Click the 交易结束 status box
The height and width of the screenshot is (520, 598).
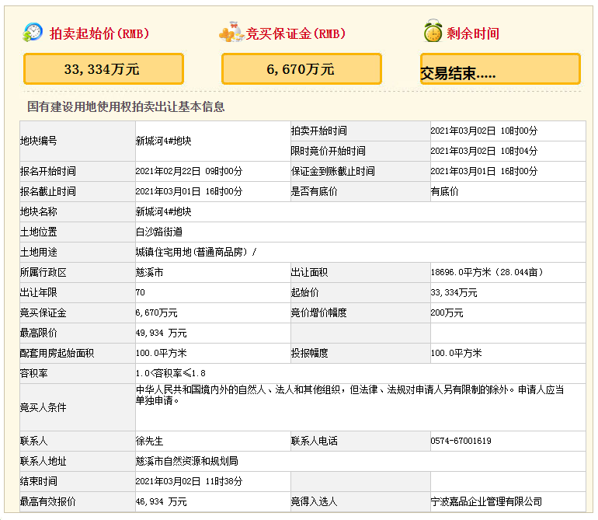tap(500, 69)
